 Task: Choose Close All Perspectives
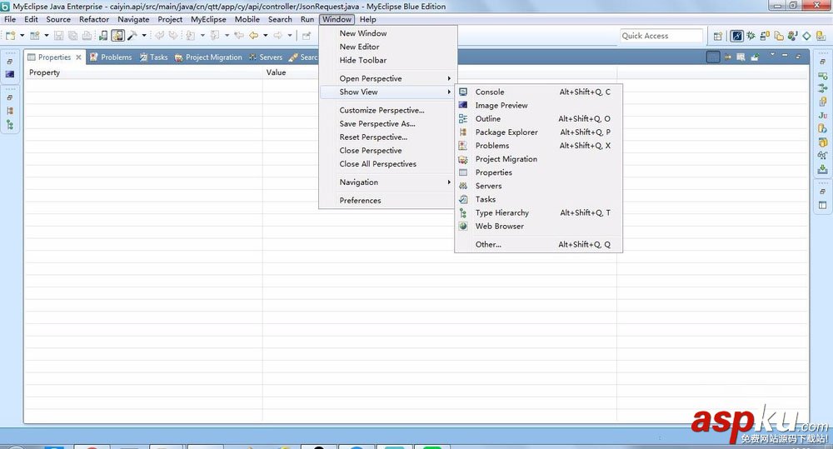click(388, 164)
